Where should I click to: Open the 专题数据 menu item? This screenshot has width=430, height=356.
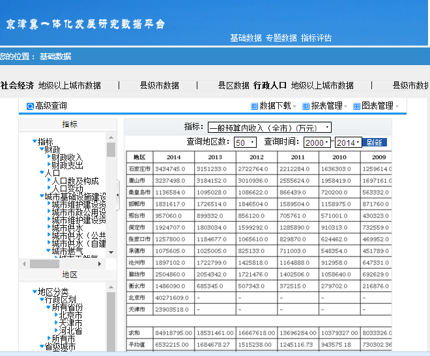pyautogui.click(x=281, y=38)
